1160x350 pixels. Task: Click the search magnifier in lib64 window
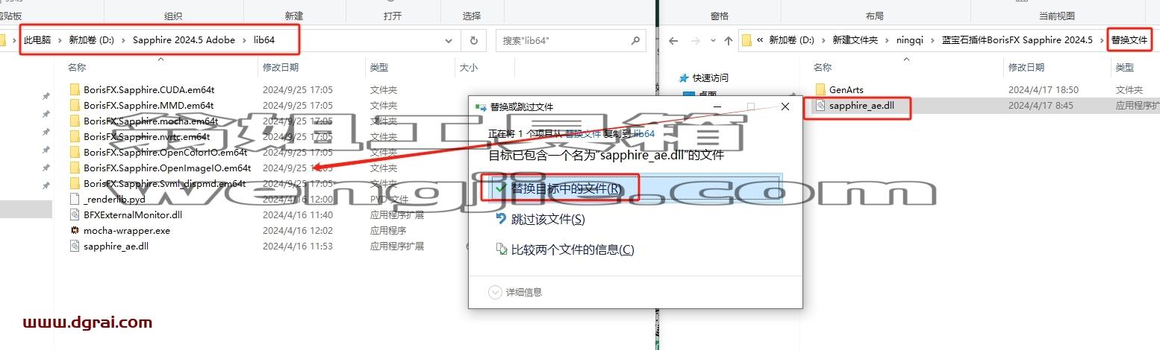coord(636,40)
